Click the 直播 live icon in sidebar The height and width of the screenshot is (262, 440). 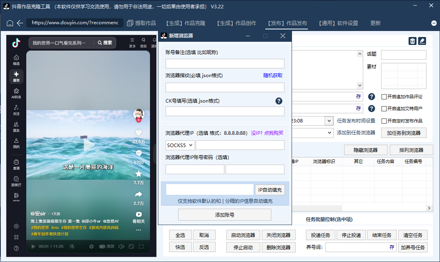[x=16, y=163]
